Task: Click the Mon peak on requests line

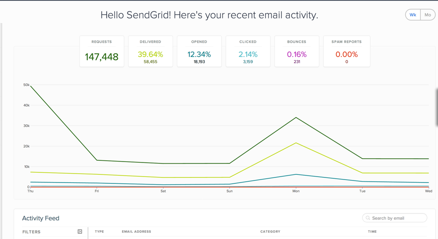Action: 296,118
